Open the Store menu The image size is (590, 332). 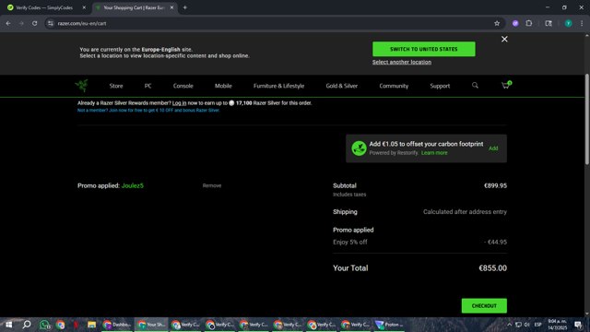[116, 86]
